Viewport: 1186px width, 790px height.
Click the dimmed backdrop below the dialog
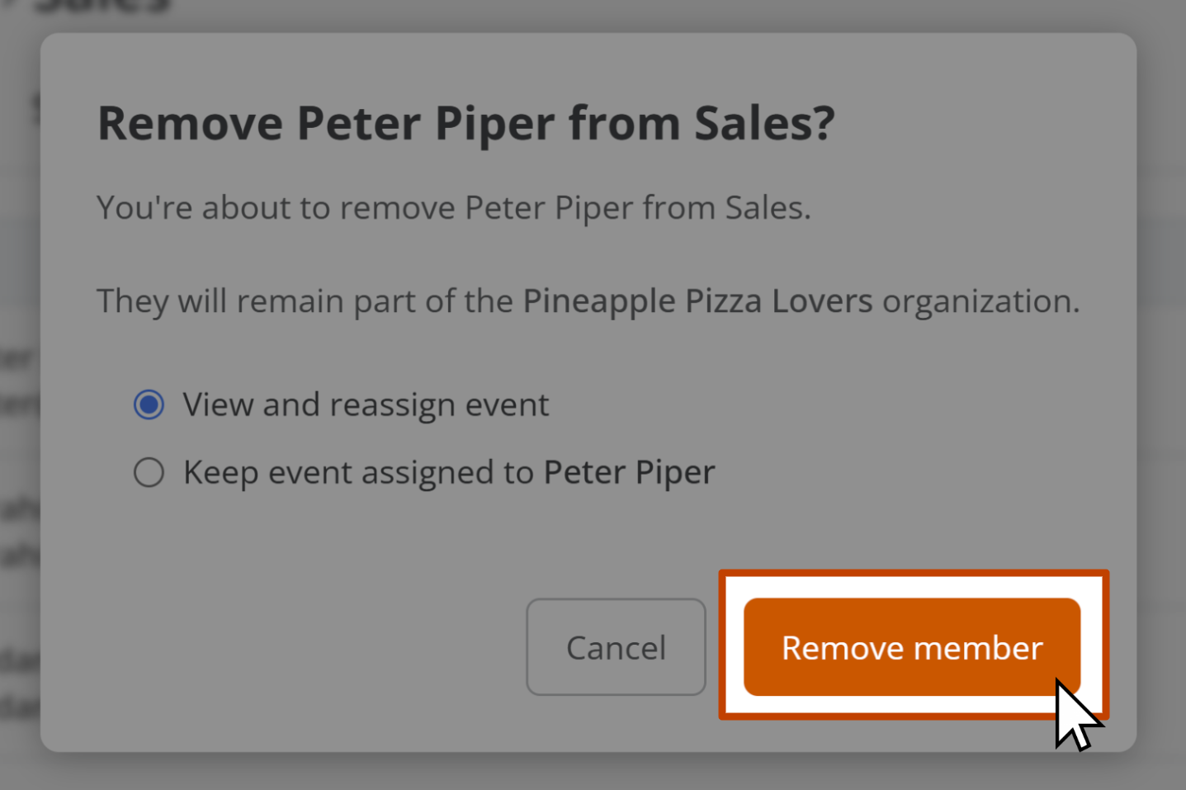(593, 772)
